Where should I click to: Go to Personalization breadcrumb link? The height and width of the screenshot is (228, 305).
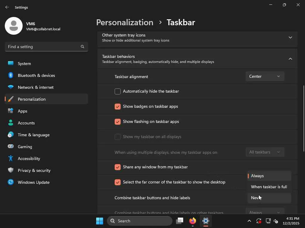125,23
